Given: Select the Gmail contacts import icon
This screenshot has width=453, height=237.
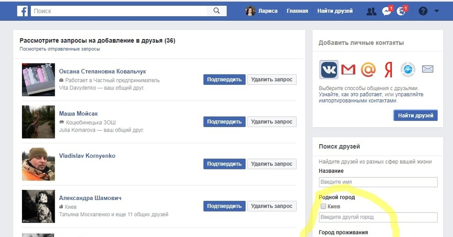Looking at the screenshot, I should (348, 69).
